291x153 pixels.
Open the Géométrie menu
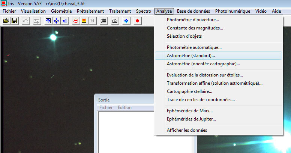tap(61, 11)
